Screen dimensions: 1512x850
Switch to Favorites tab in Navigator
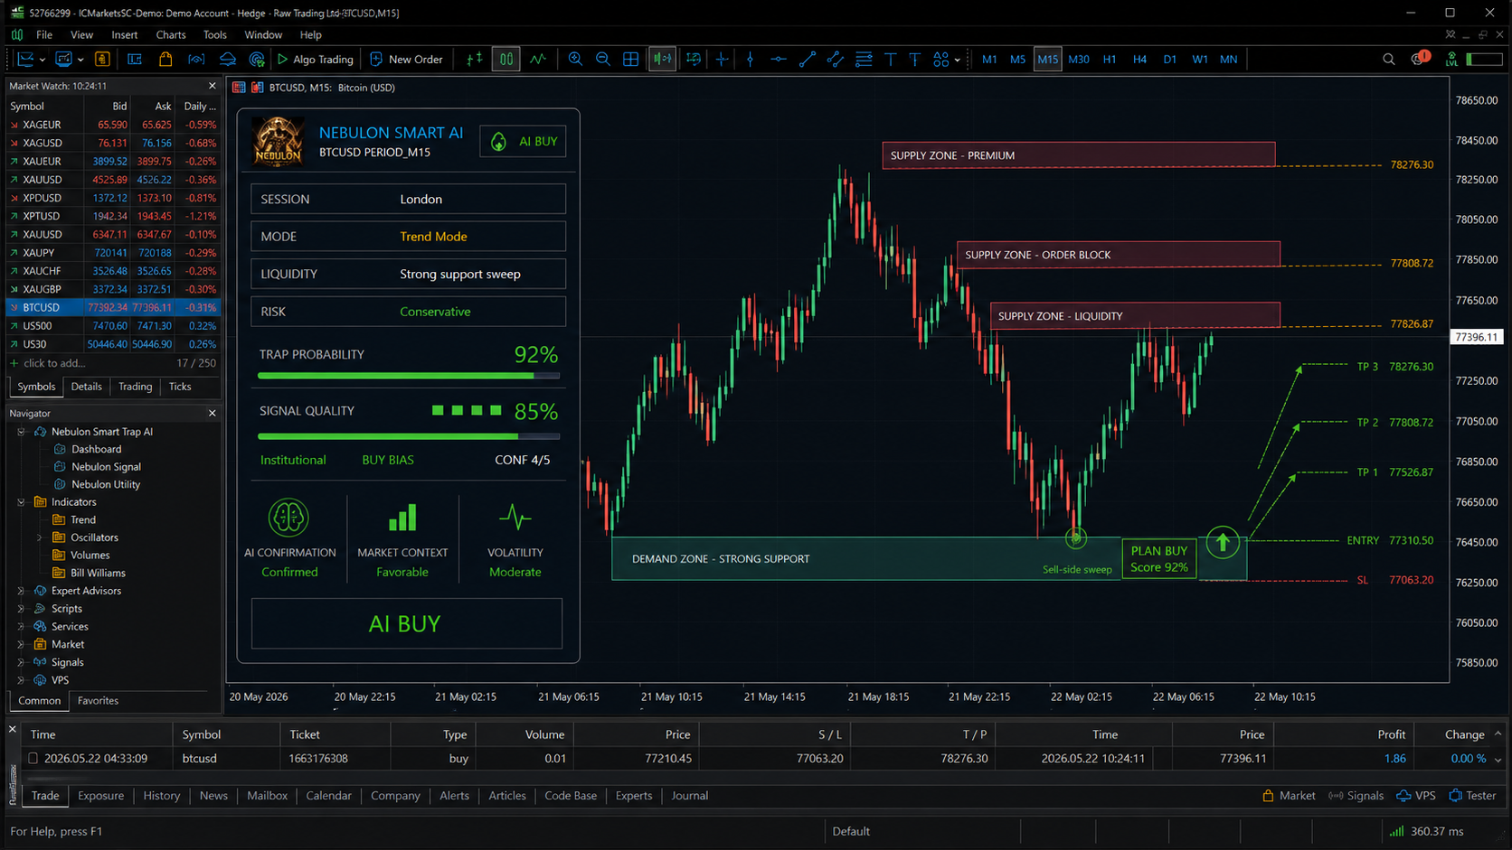point(98,701)
